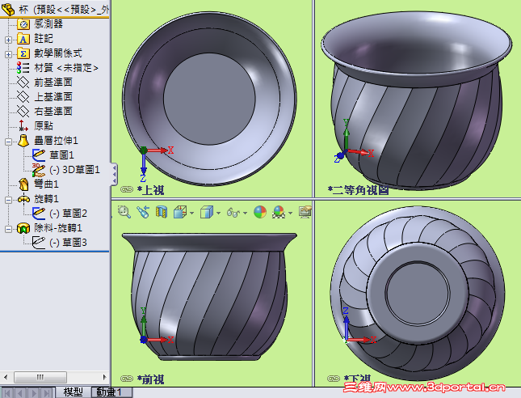
Task: Click the last-tab navigation arrow
Action: [x=47, y=392]
